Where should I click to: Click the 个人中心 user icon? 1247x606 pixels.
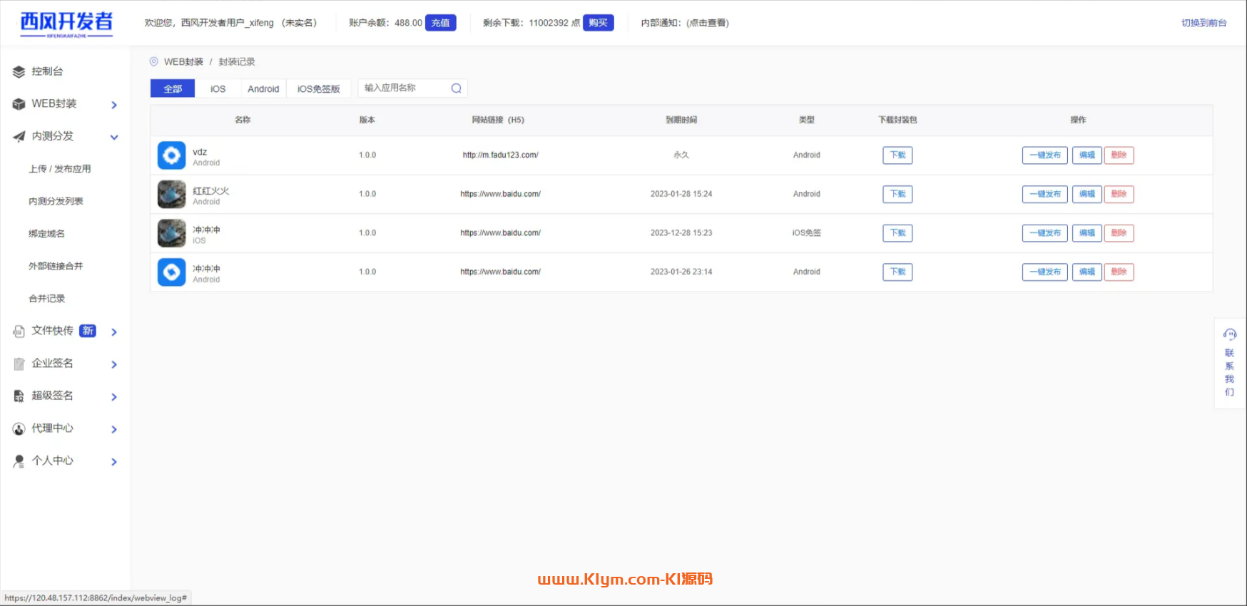click(19, 461)
